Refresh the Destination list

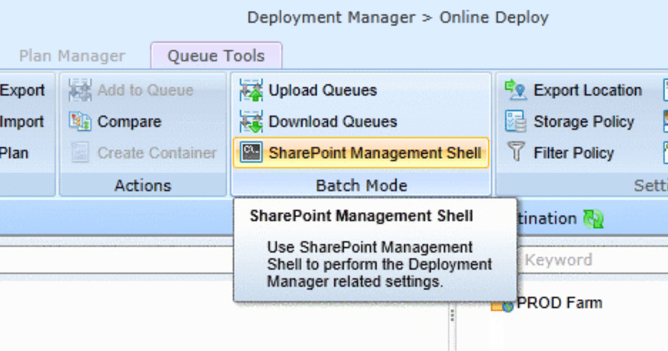(593, 218)
